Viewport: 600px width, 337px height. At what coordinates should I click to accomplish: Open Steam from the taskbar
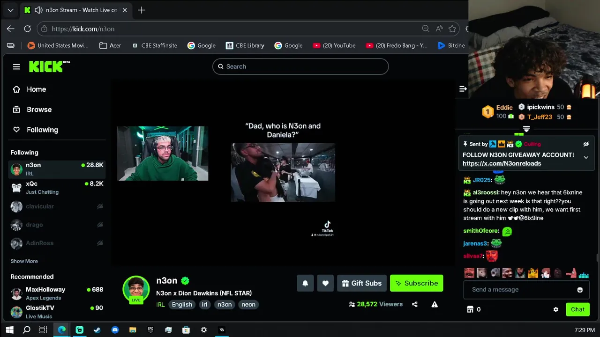click(97, 330)
